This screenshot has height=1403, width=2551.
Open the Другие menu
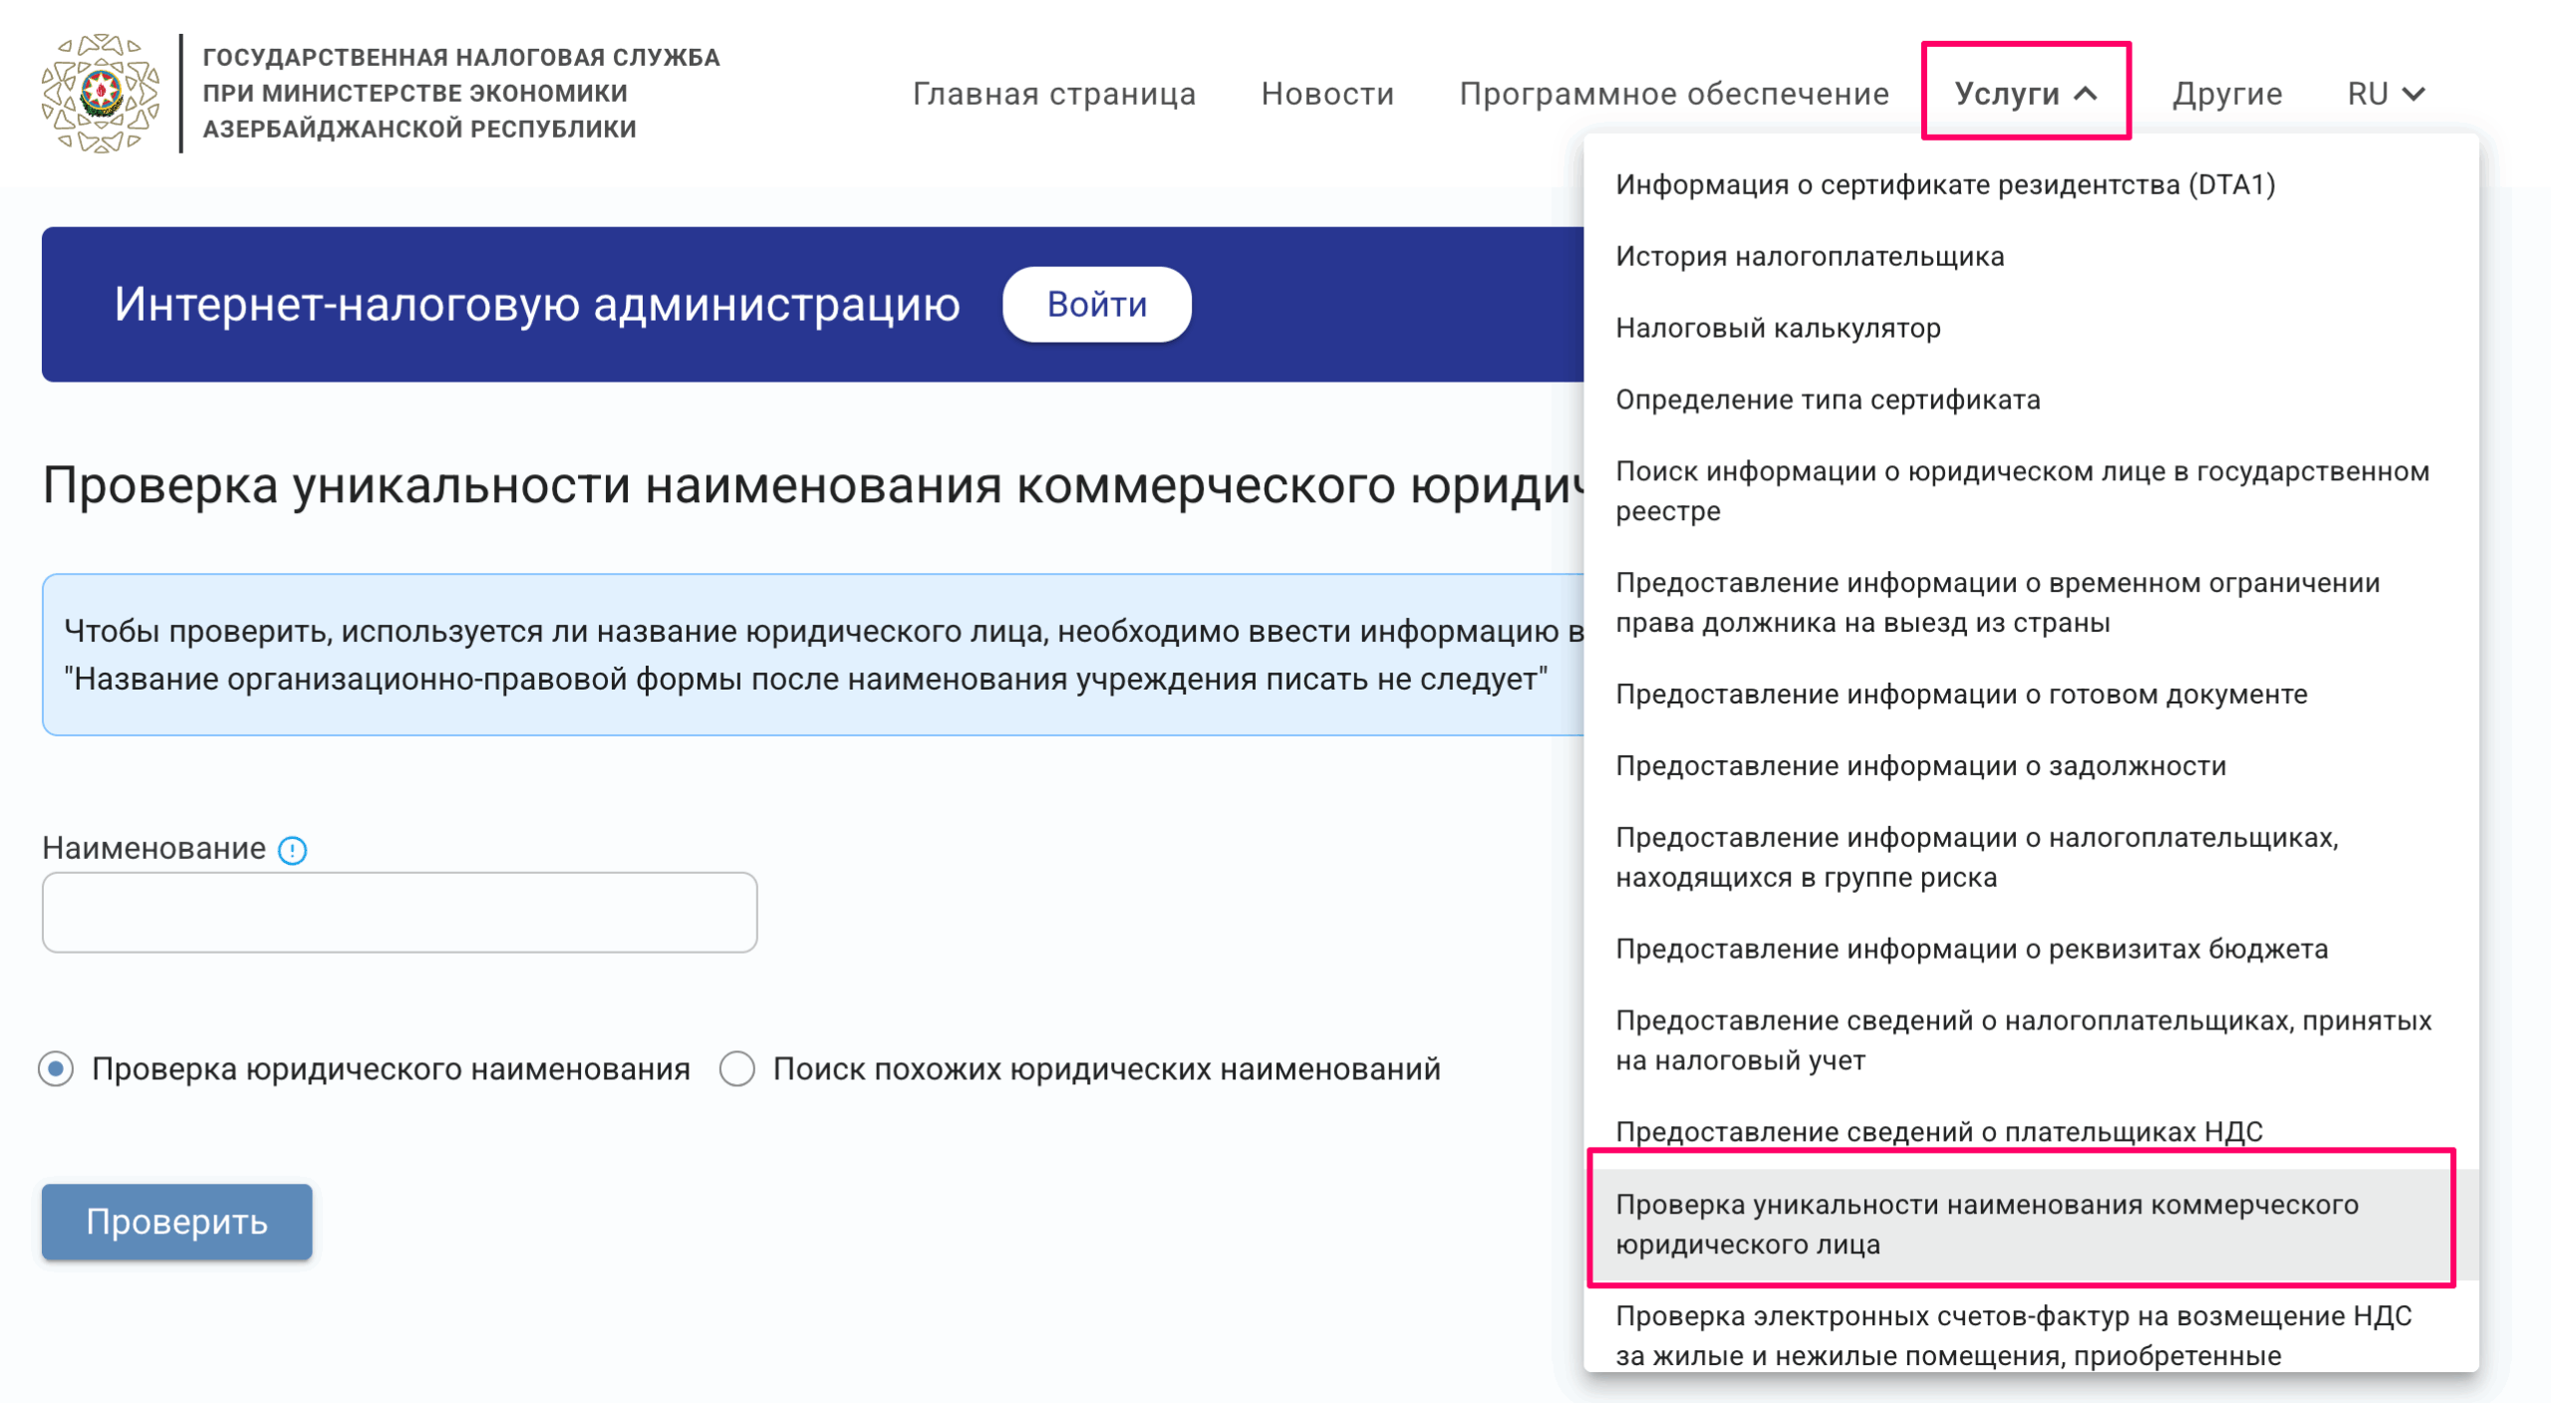(2226, 94)
